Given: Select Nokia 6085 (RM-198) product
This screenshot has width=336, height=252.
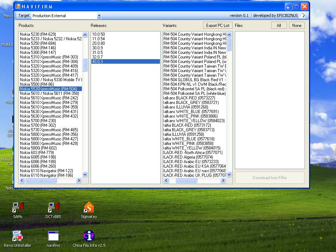Looking at the screenshot, I should tap(50, 157).
